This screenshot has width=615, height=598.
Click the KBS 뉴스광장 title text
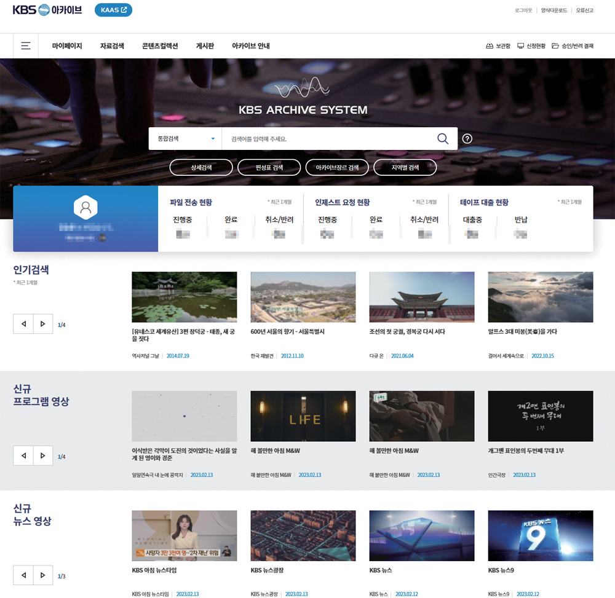point(267,570)
